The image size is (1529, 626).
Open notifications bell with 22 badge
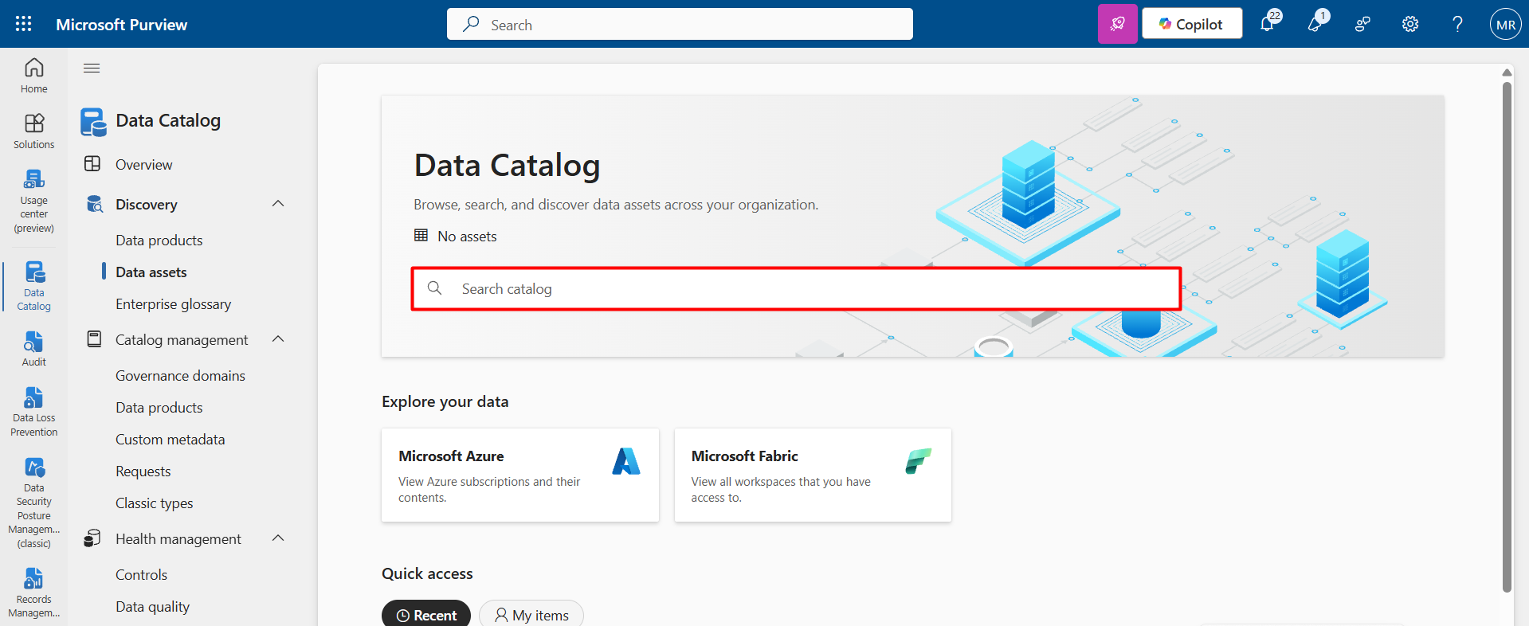(x=1268, y=23)
